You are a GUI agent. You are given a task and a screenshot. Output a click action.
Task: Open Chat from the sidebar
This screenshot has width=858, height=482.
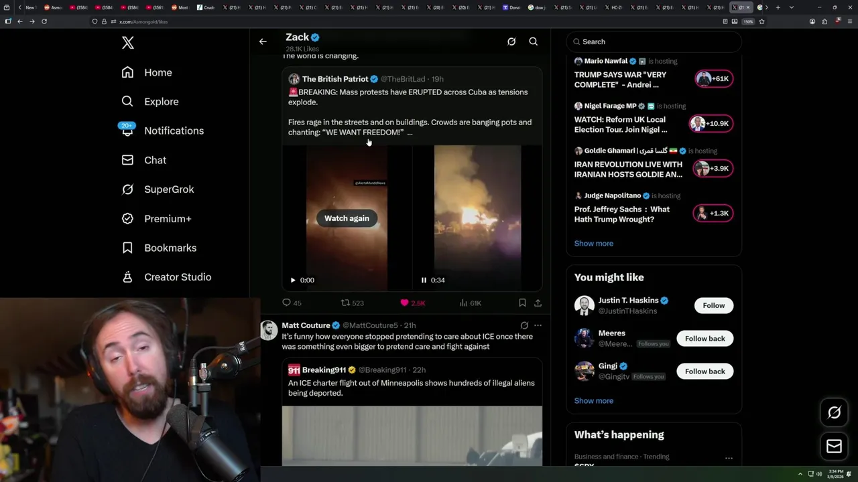click(x=143, y=160)
